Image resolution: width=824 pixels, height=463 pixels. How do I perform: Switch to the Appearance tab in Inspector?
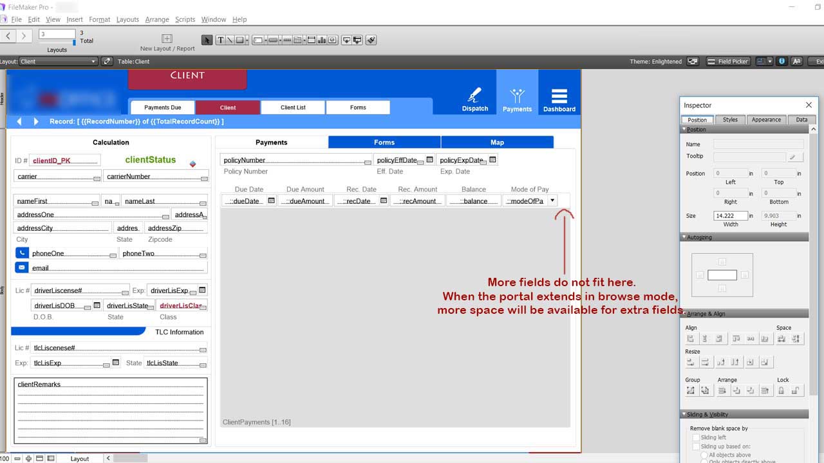tap(766, 120)
